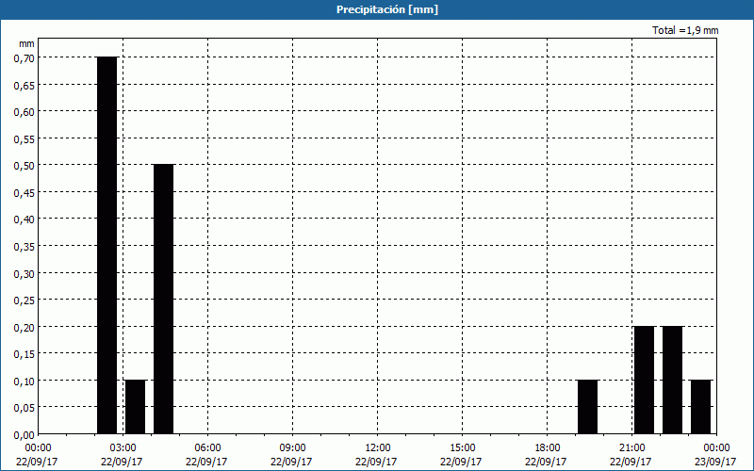Select the 0,10 mm bar just after 03:00
This screenshot has width=754, height=471.
pos(135,407)
